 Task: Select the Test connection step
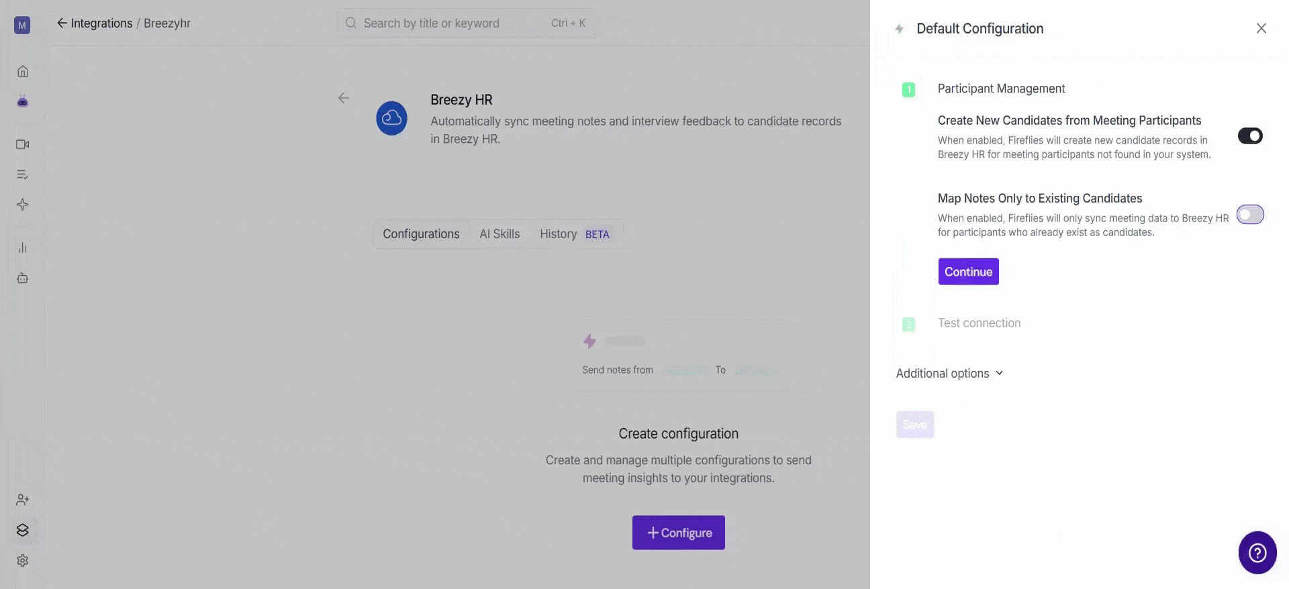pos(979,323)
